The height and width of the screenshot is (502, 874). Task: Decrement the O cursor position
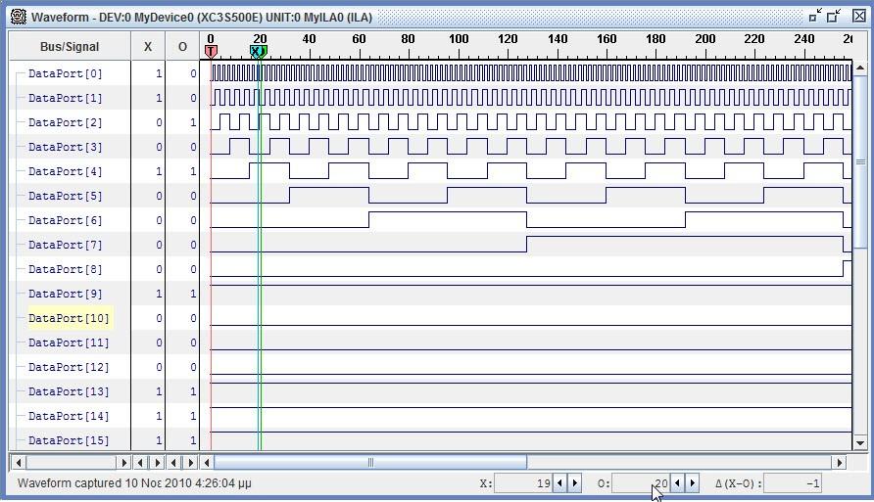(677, 483)
